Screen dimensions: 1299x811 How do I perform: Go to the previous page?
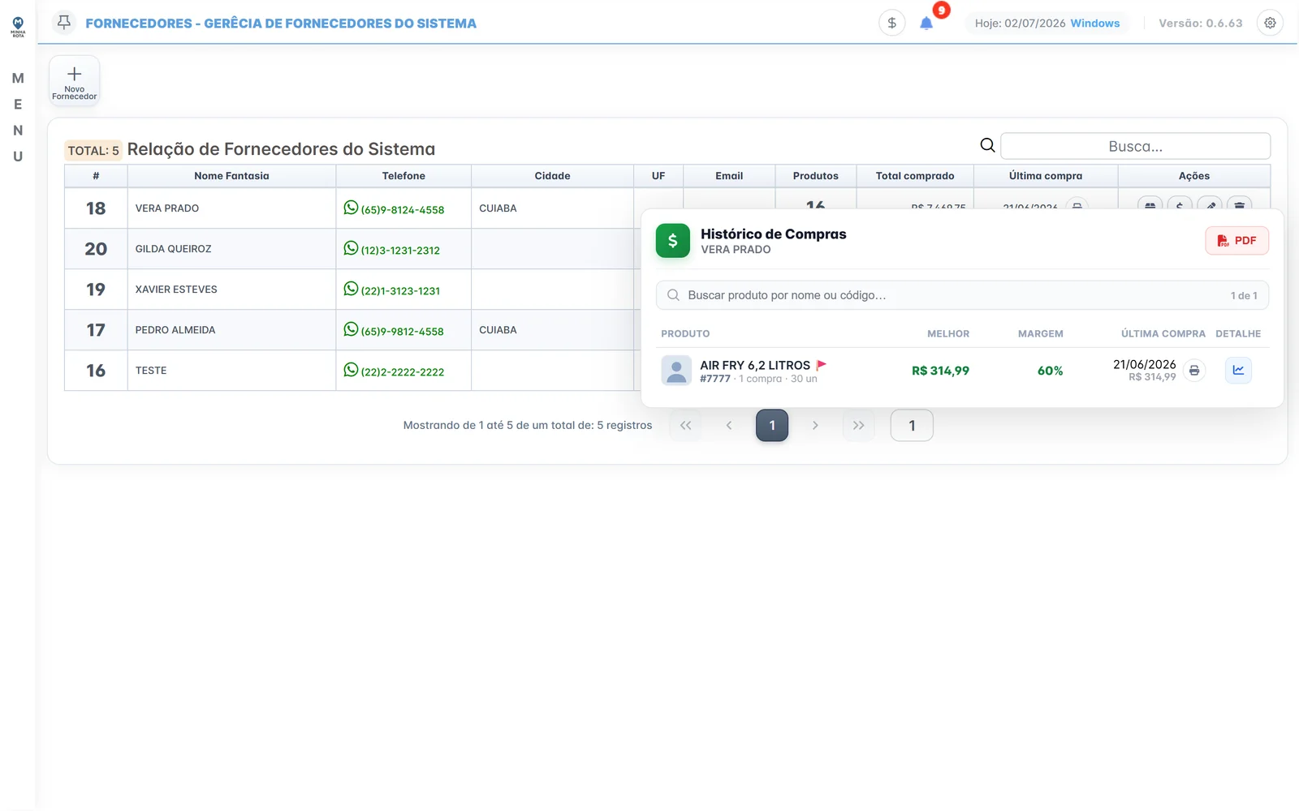pyautogui.click(x=729, y=425)
